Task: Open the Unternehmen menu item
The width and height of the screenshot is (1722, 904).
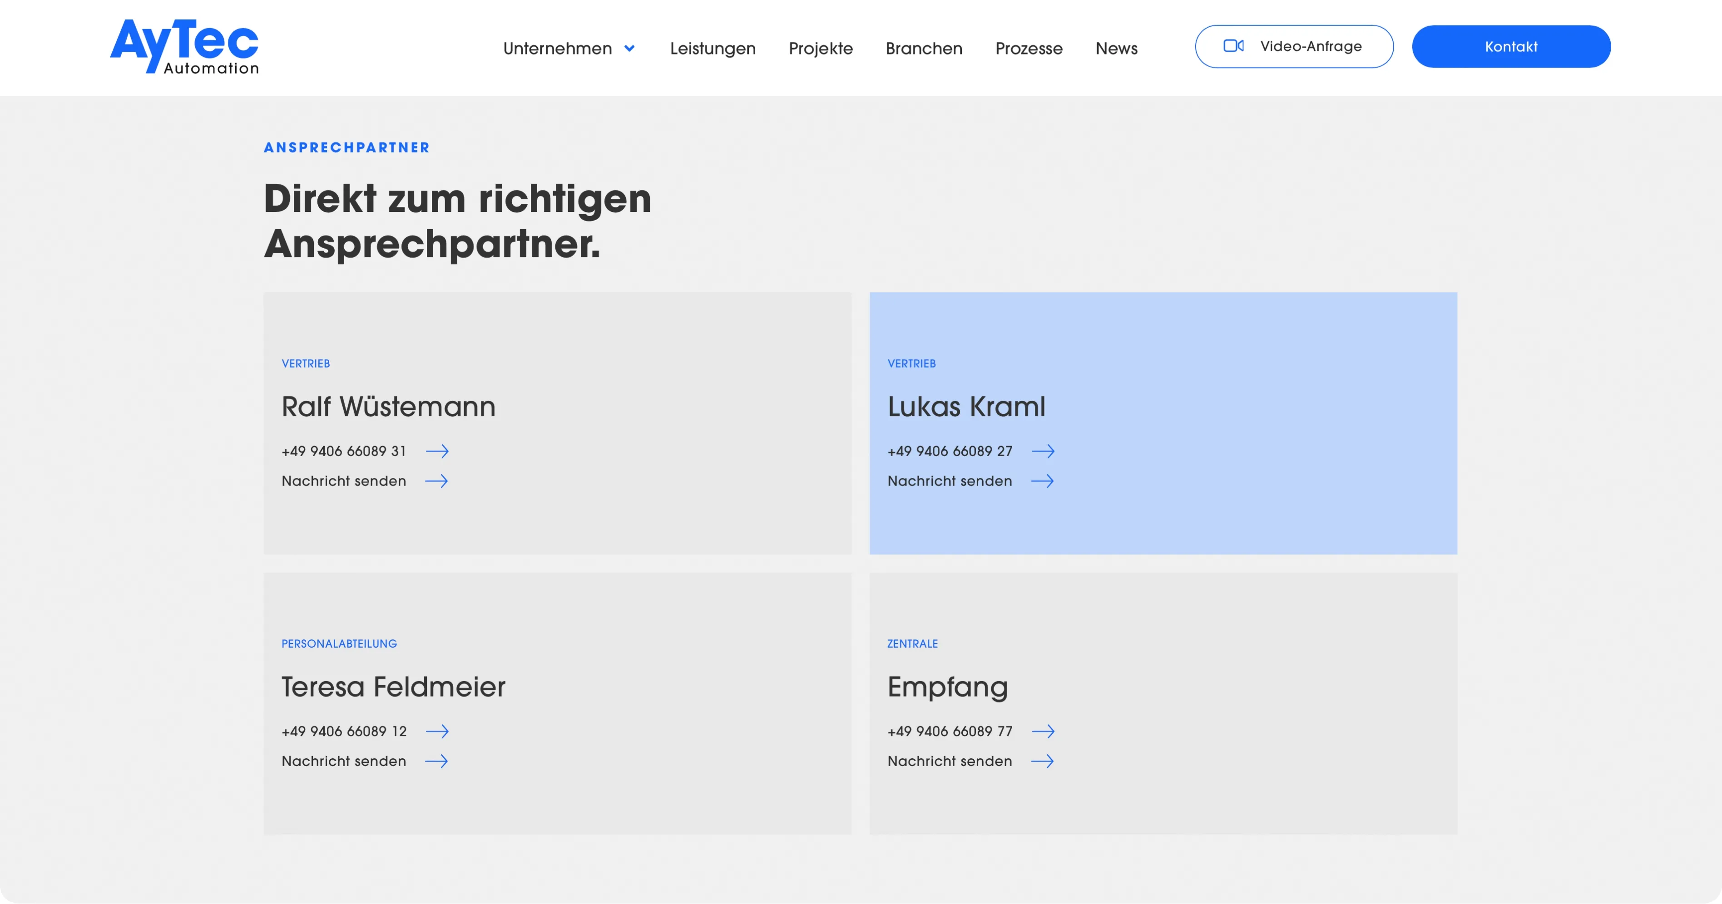Action: point(557,49)
